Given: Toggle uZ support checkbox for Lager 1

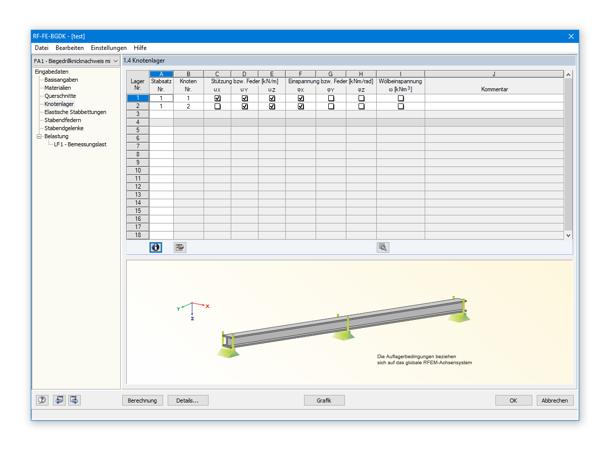Looking at the screenshot, I should (x=272, y=98).
